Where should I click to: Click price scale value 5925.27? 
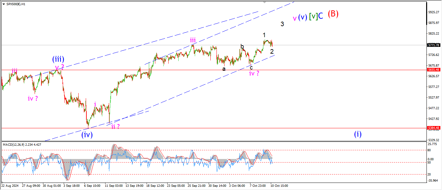[434, 12]
